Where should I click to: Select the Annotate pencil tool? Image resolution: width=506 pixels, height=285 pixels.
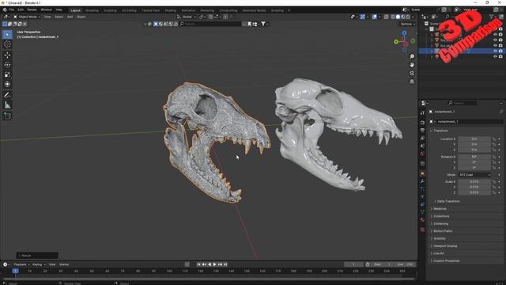[7, 95]
